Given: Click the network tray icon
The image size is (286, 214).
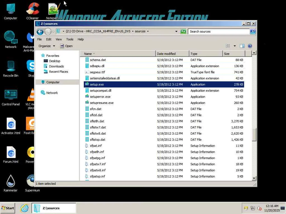Looking at the screenshot, I should pyautogui.click(x=252, y=208).
